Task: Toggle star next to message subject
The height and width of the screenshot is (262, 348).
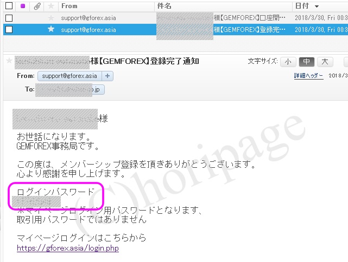Action: pos(9,61)
